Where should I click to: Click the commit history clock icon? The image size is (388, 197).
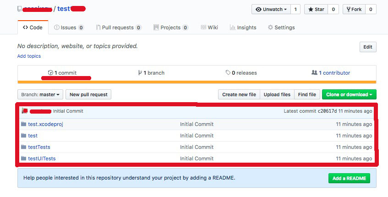50,72
